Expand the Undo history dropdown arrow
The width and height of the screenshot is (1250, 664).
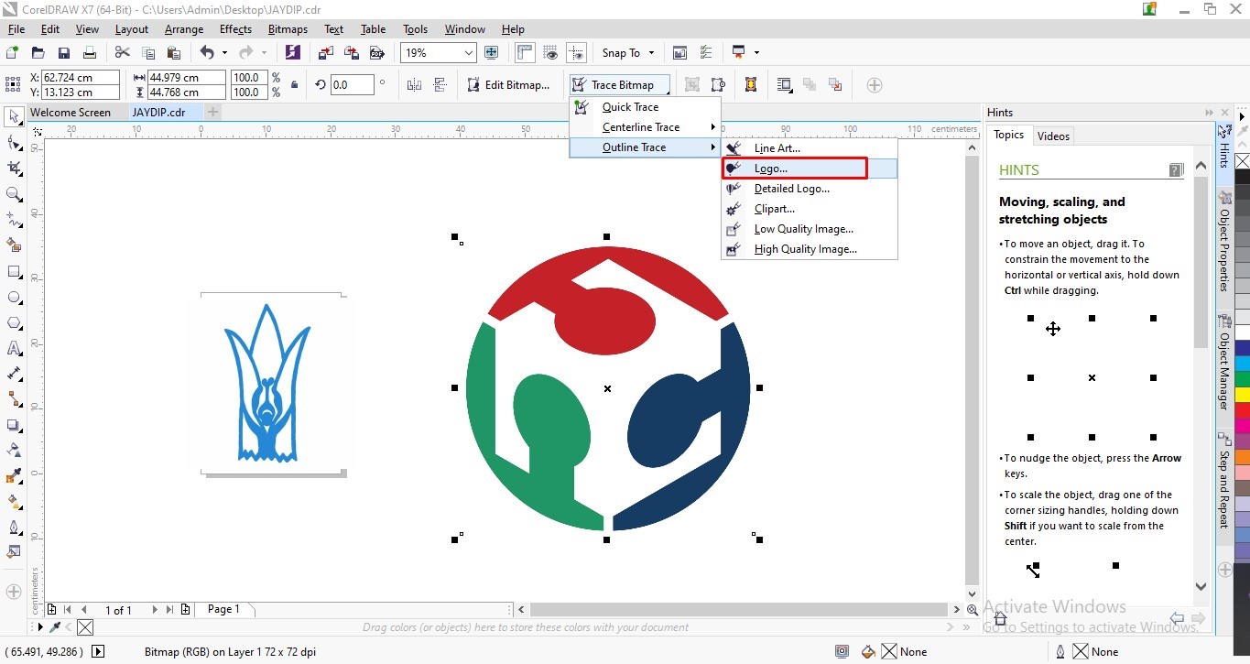tap(225, 53)
